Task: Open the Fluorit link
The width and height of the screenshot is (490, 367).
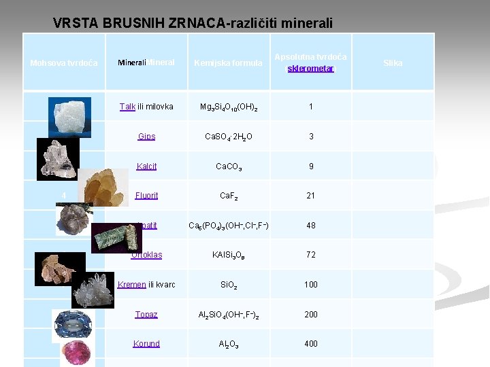Action: coord(146,196)
